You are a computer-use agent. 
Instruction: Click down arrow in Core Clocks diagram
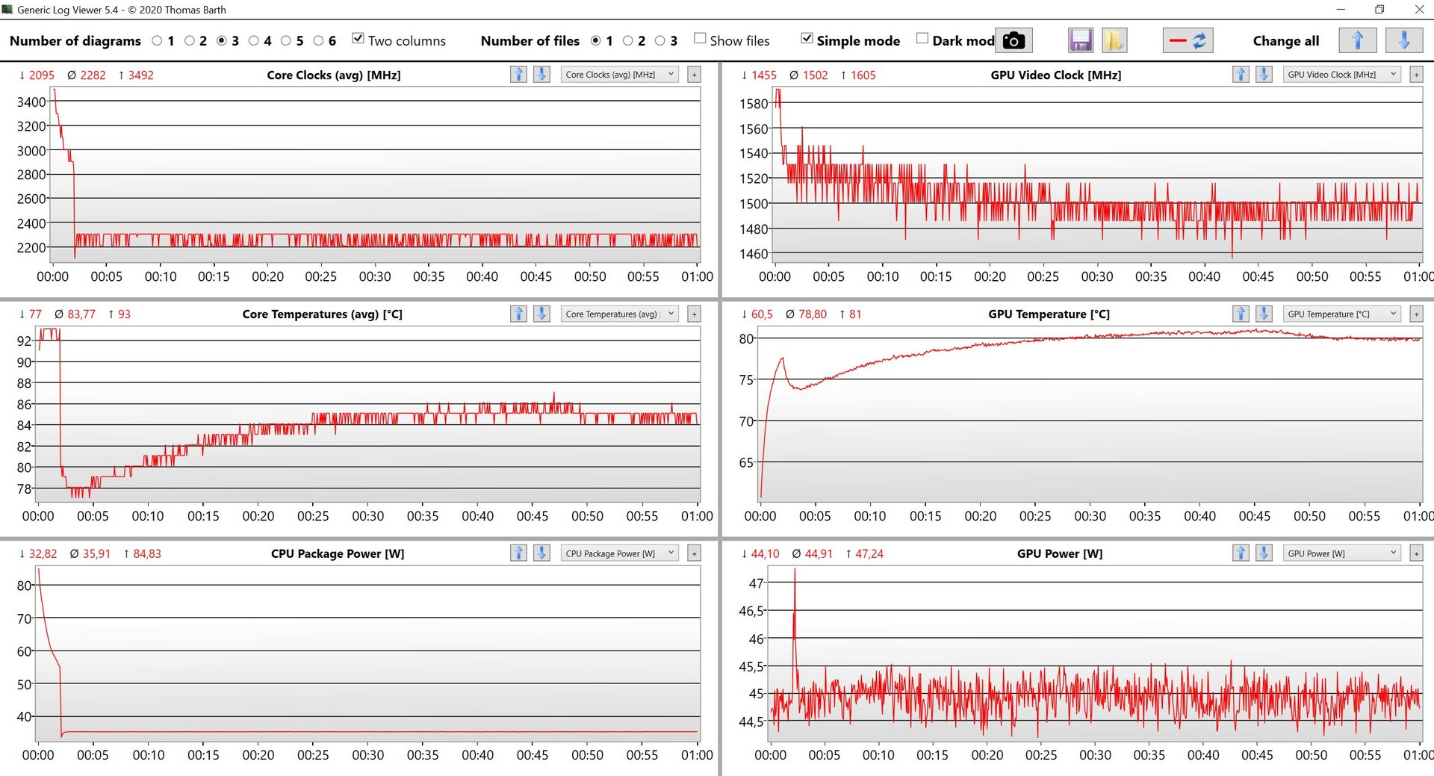click(542, 74)
